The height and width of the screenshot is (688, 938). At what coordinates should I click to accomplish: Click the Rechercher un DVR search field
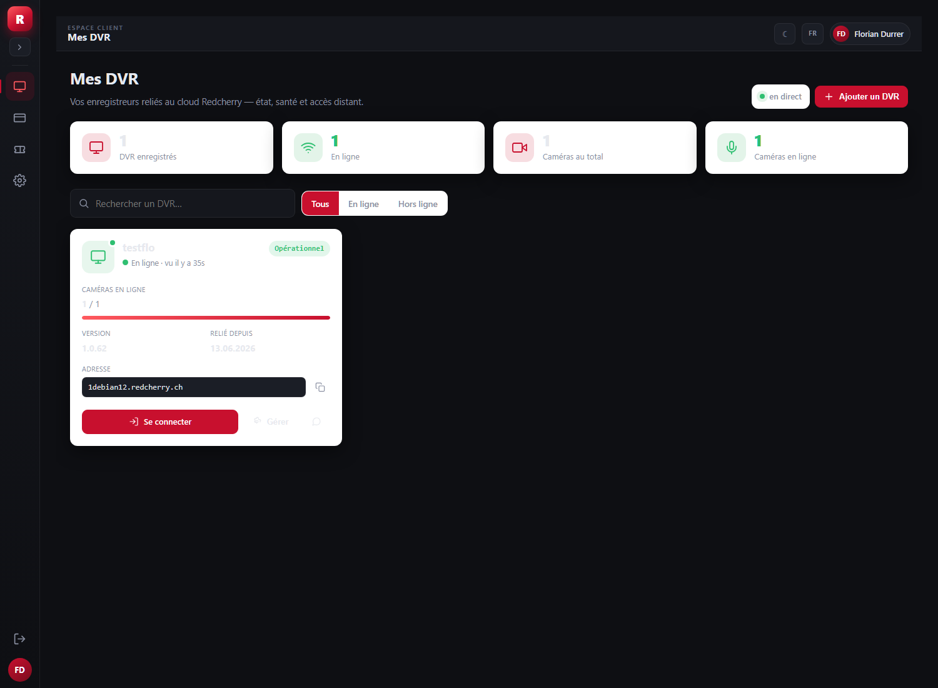click(x=183, y=203)
